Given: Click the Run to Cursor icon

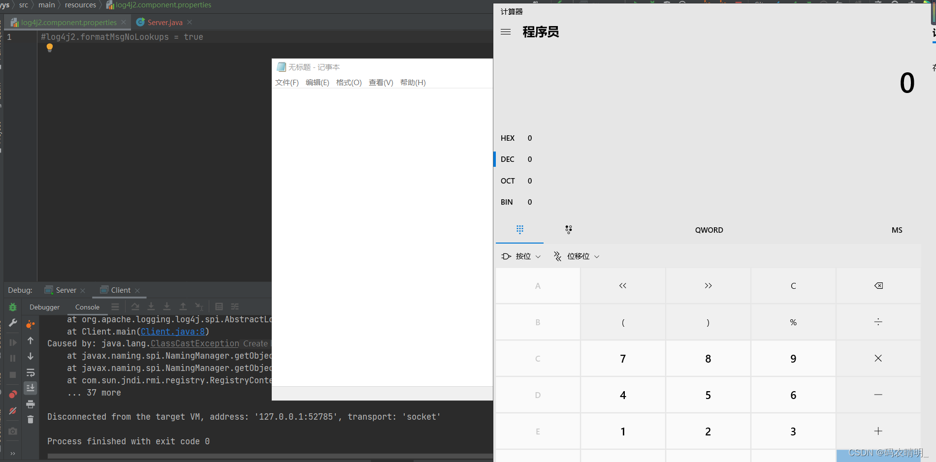Looking at the screenshot, I should 199,307.
